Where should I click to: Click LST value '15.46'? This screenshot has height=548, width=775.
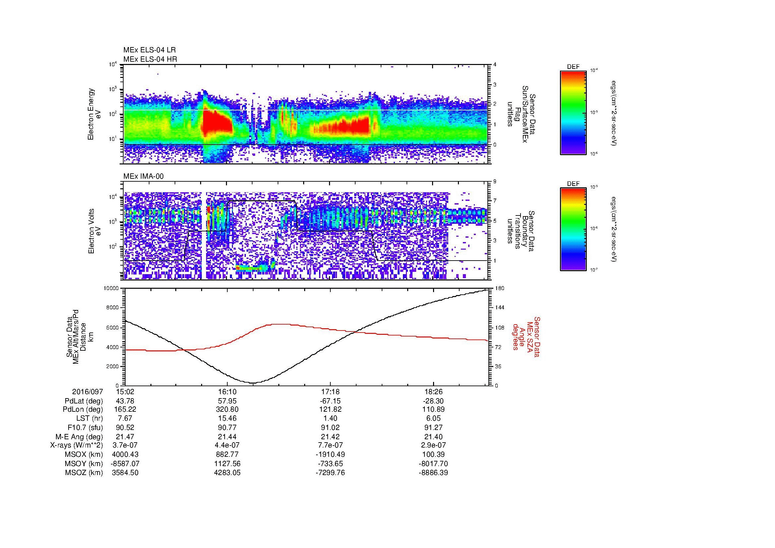[x=228, y=419]
